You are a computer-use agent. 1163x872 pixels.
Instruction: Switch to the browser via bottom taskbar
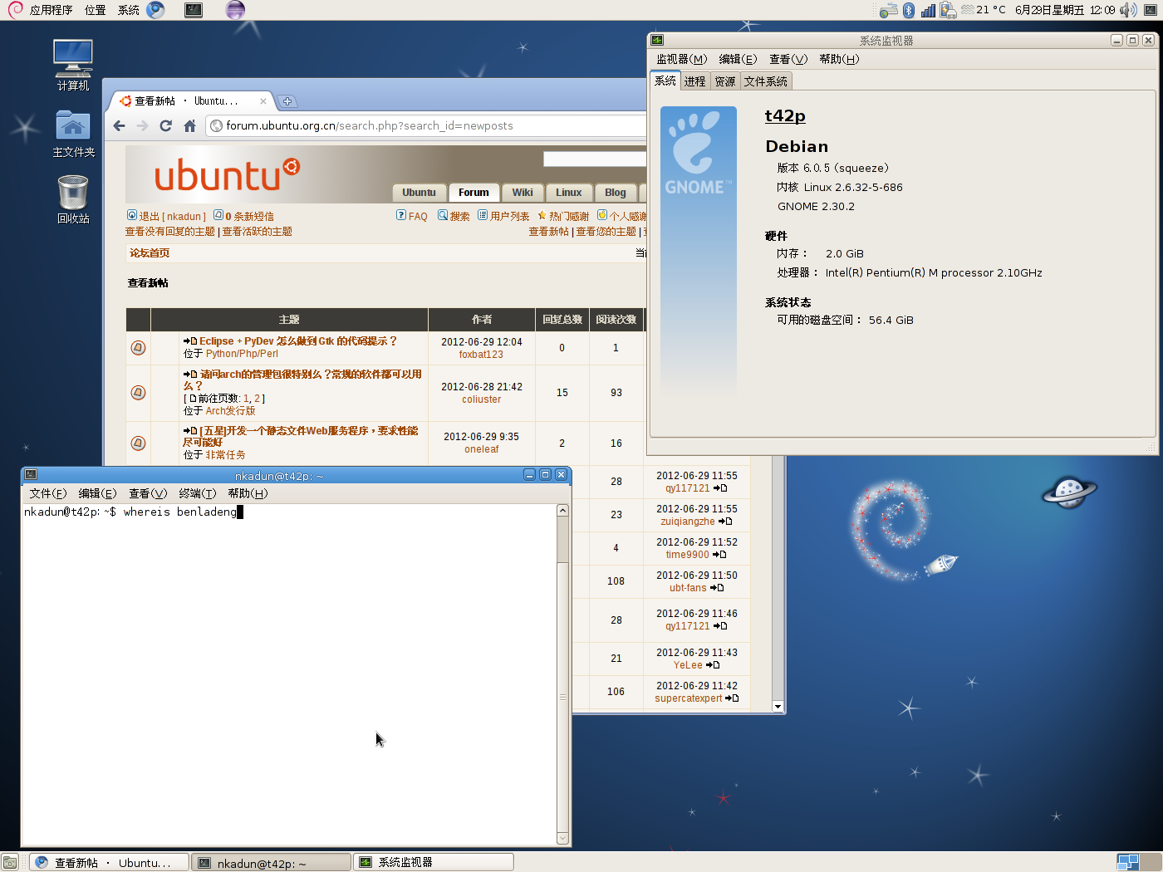pyautogui.click(x=110, y=863)
